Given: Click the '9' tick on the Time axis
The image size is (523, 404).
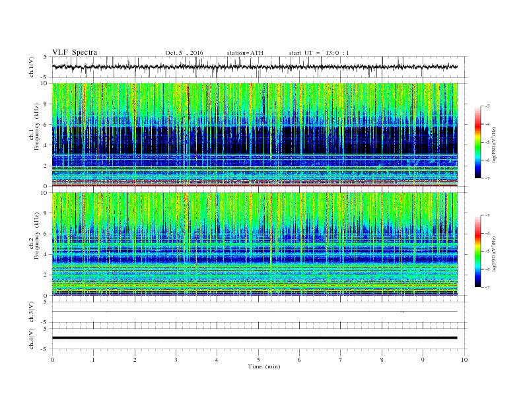Looking at the screenshot, I should pyautogui.click(x=423, y=360).
